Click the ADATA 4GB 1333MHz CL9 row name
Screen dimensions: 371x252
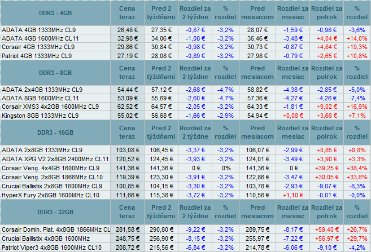tap(38, 30)
